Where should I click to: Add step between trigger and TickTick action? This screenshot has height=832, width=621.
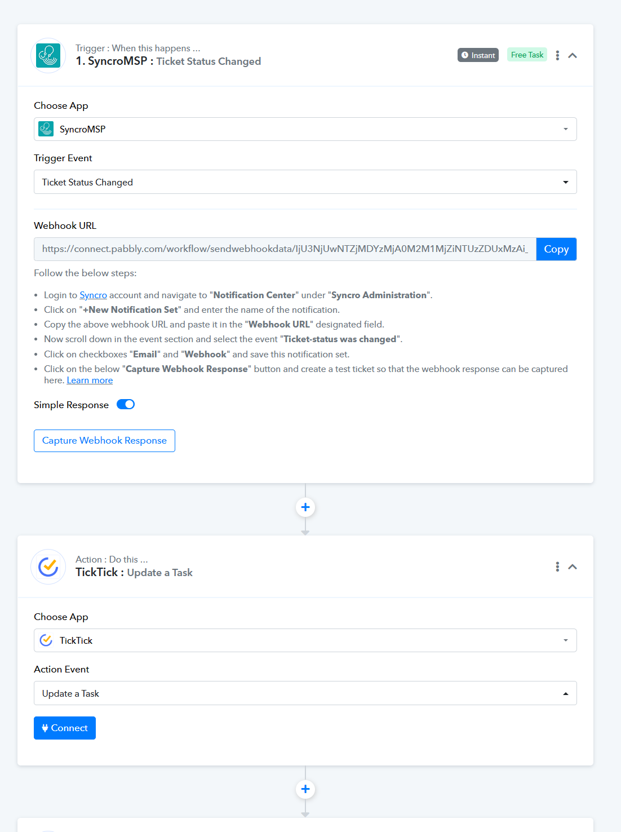click(x=305, y=507)
